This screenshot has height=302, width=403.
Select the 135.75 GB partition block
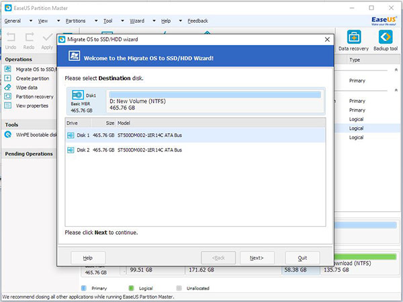pyautogui.click(x=359, y=265)
